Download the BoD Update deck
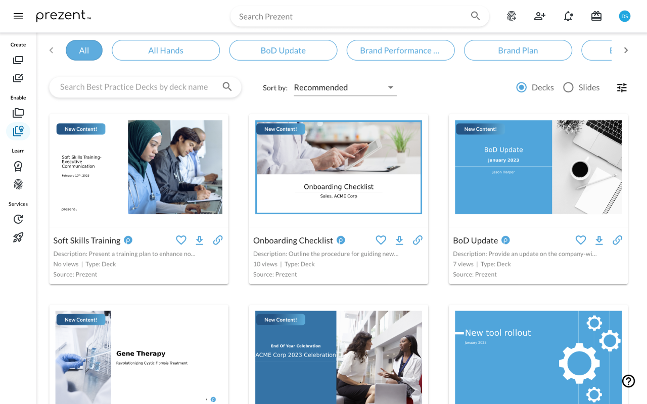The width and height of the screenshot is (647, 404). [599, 240]
